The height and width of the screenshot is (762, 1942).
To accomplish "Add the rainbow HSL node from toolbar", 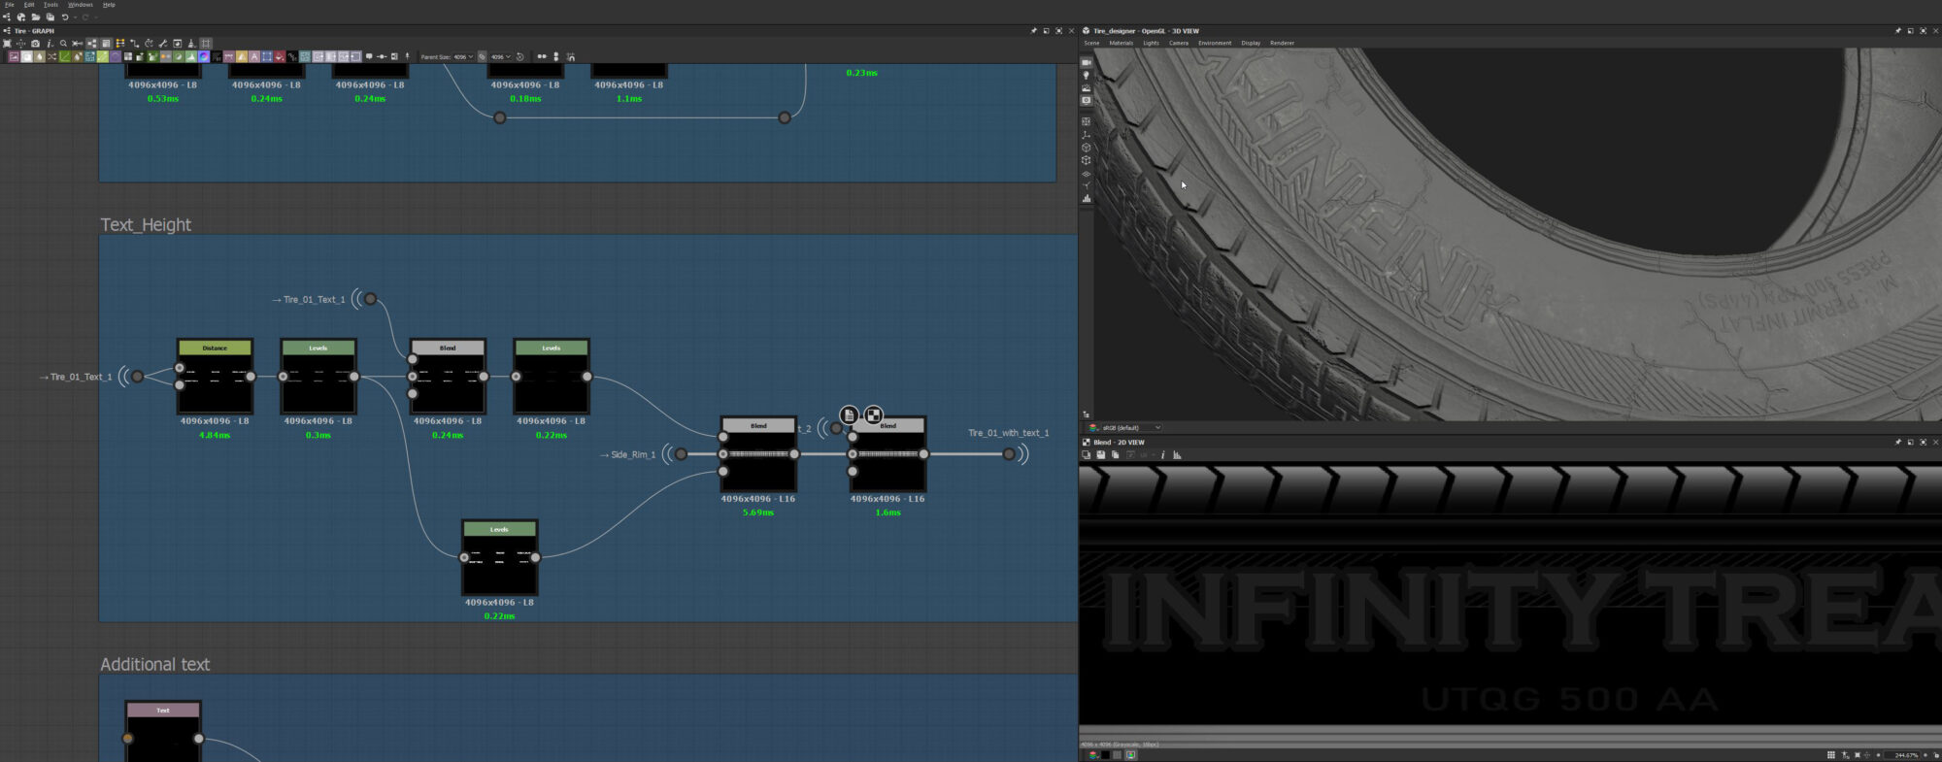I will pyautogui.click(x=204, y=56).
